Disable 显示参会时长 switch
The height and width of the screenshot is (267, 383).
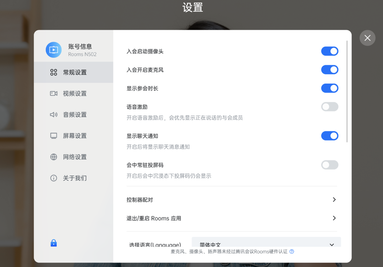point(329,88)
